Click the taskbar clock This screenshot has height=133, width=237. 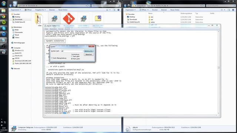click(4, 129)
